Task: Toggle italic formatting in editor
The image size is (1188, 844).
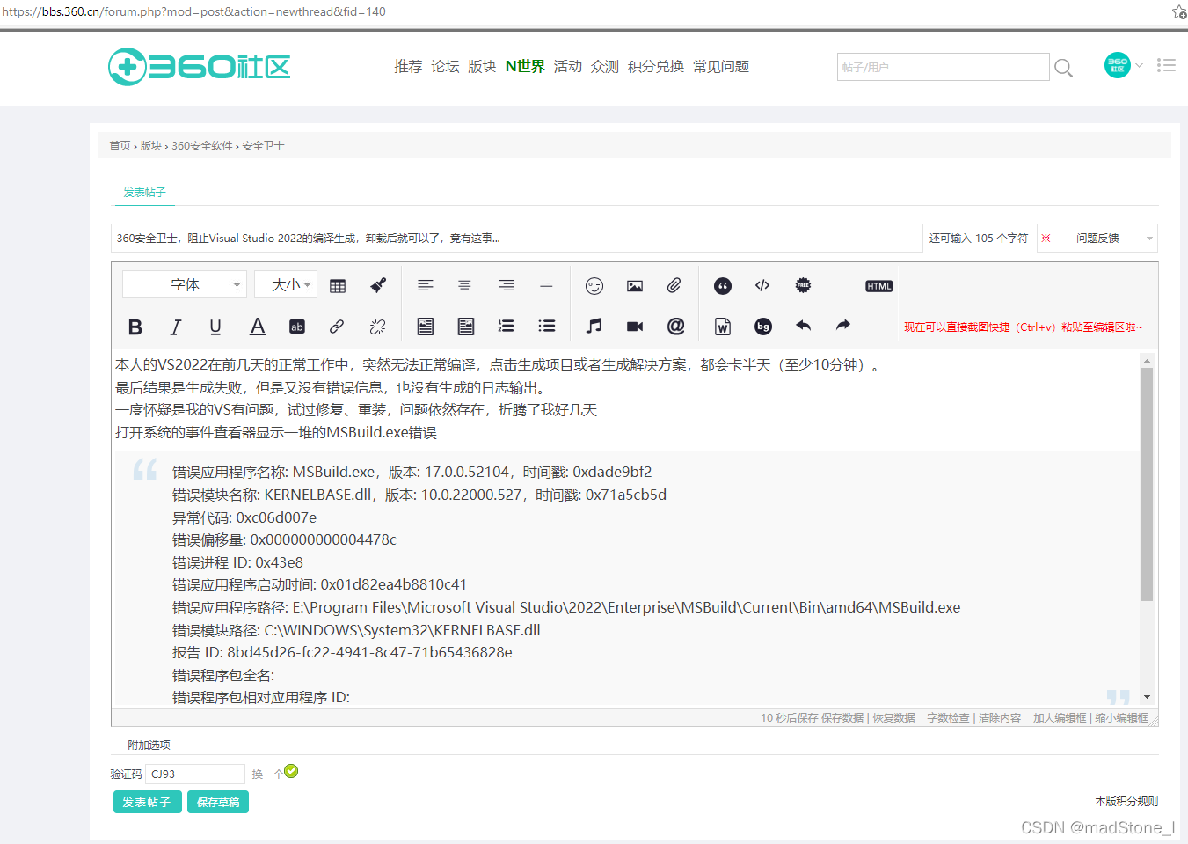Action: pos(175,327)
